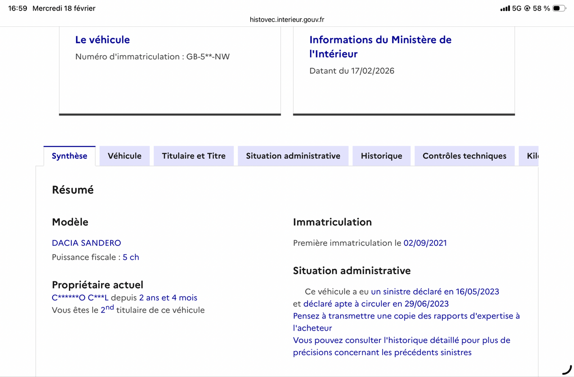Select 'Informations du Ministère de l'Intérieur' heading
This screenshot has height=377, width=574.
[x=380, y=47]
